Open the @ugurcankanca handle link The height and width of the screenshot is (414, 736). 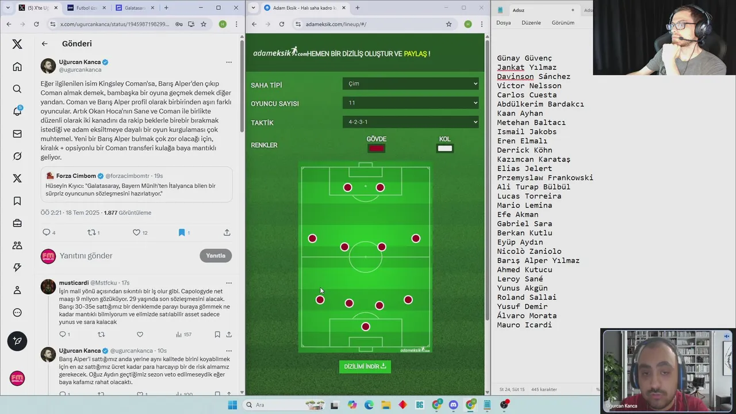point(80,70)
